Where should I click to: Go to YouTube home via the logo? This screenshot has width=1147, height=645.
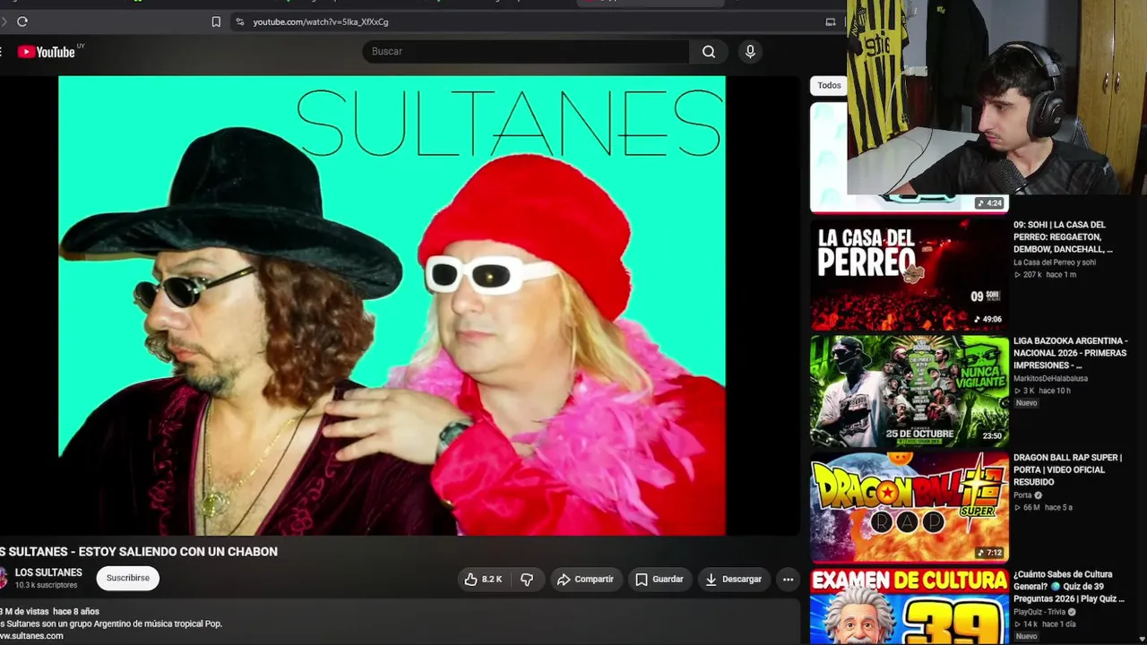click(47, 52)
